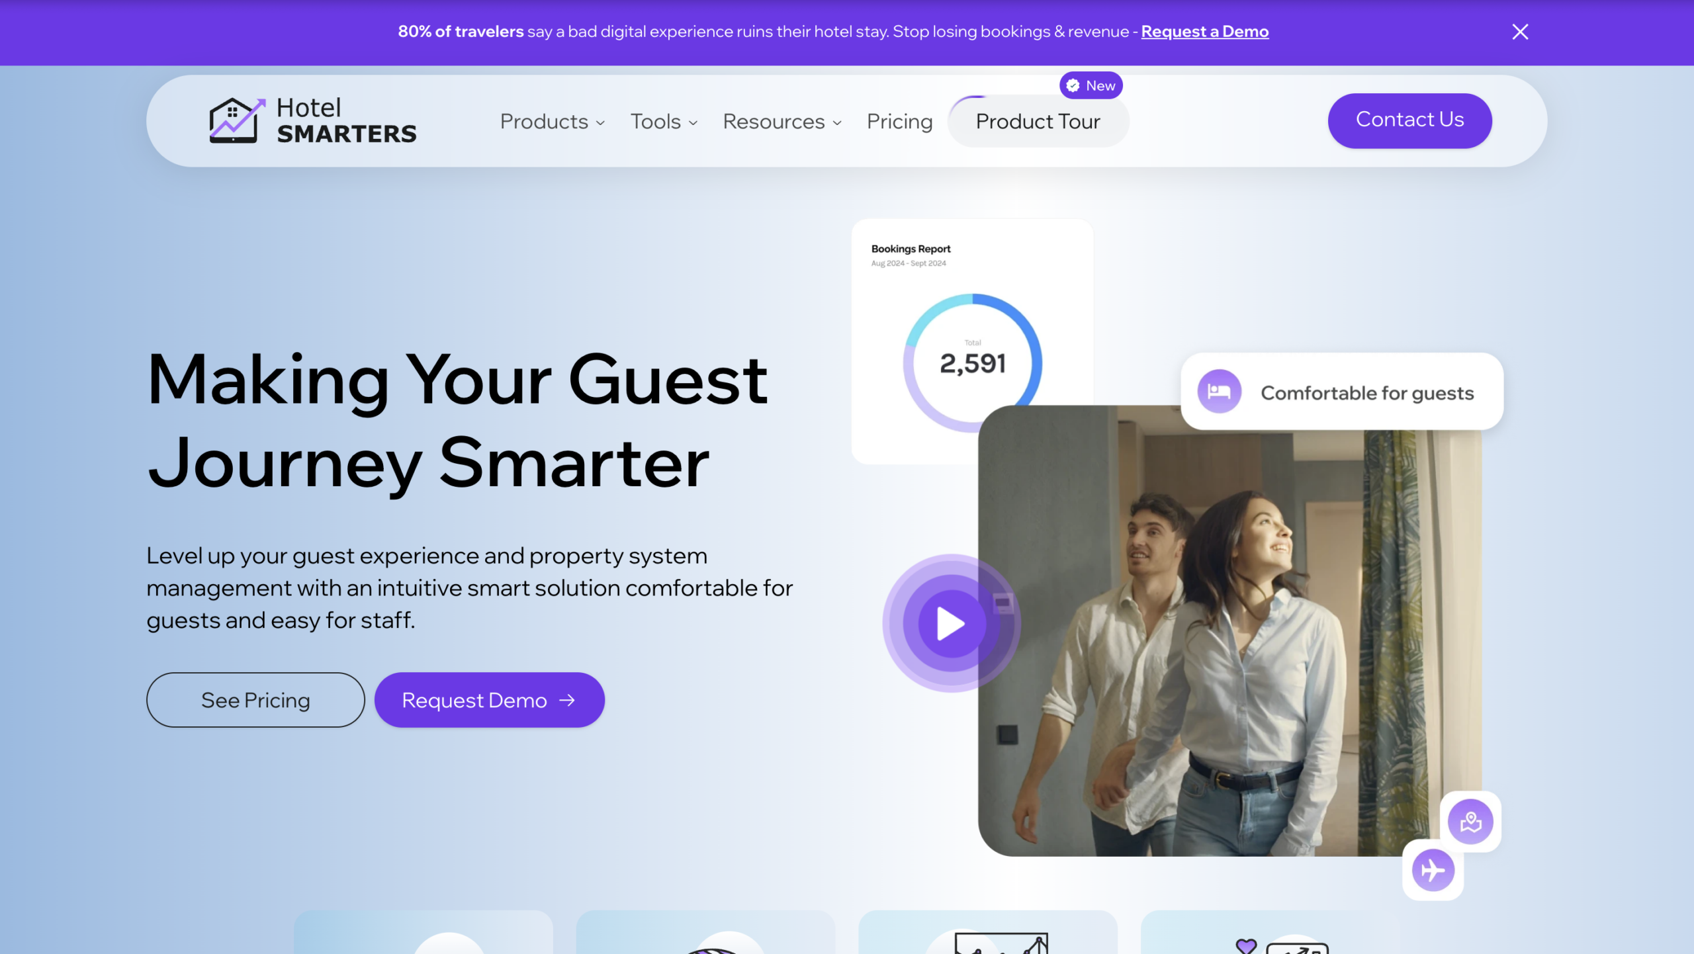Screen dimensions: 1694x954
Task: Click the map pin location icon
Action: (1470, 822)
